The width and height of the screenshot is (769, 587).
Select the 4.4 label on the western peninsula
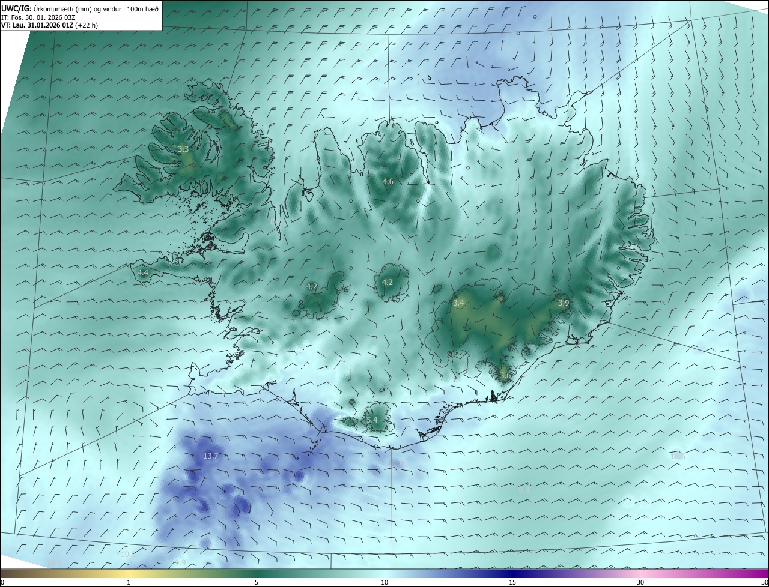click(143, 272)
